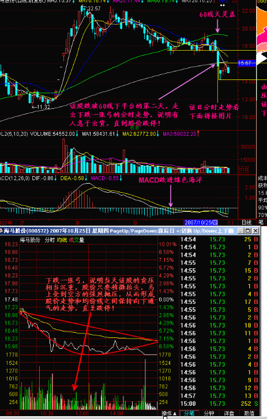This screenshot has width=267, height=419.
Task: Select the 14:57 tick with volume 13
Action: coord(220,396)
